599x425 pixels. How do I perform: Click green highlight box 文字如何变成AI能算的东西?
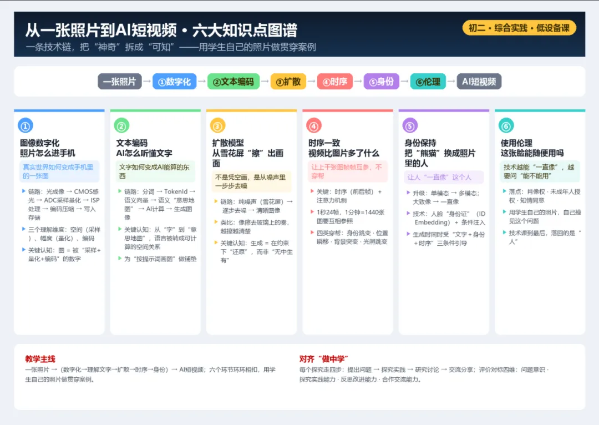(x=155, y=171)
